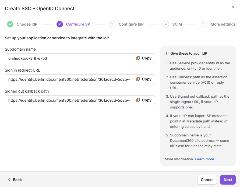Click the Subdomain name field
The image size is (240, 187).
tap(69, 58)
